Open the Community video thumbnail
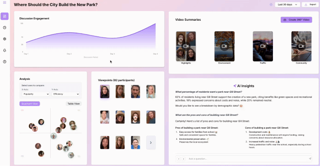320x166 pixels. point(302,47)
